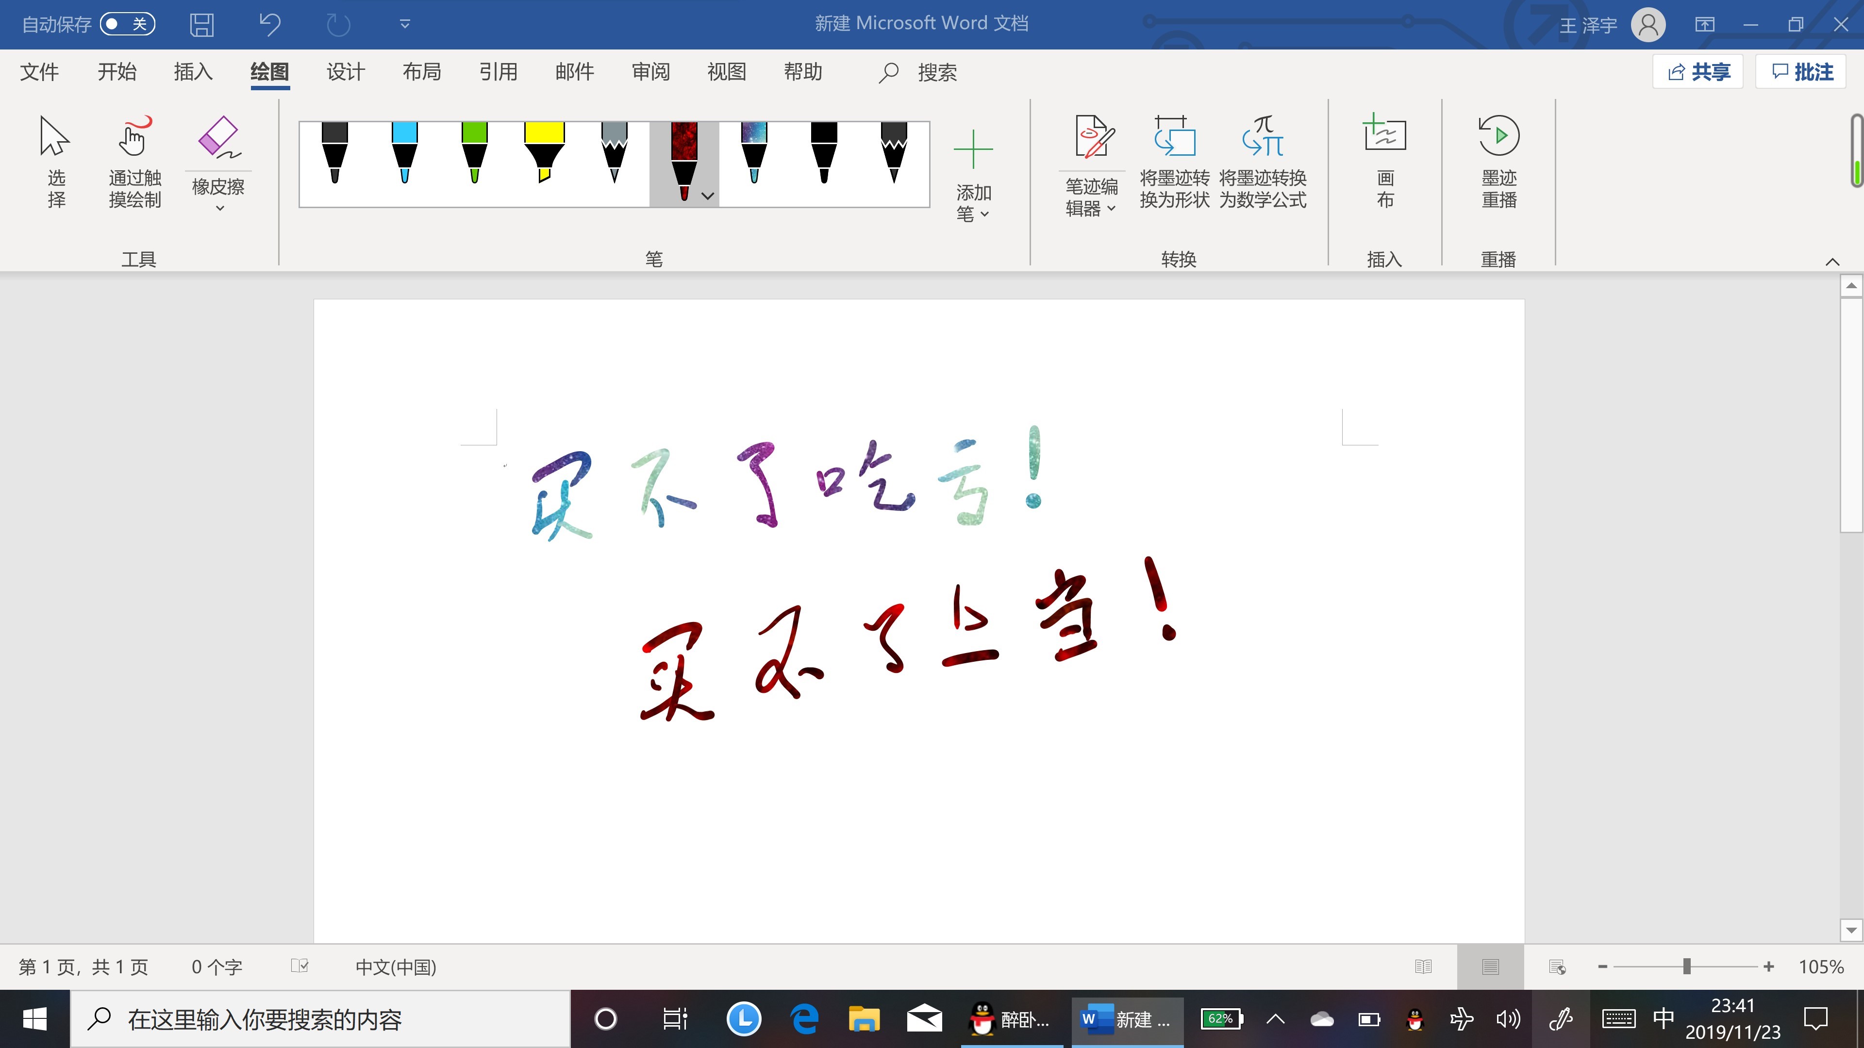
Task: Open the 文件 tab
Action: 40,72
